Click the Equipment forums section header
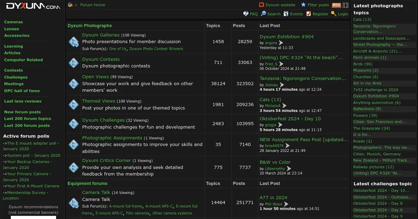Image resolution: width=418 pixels, height=219 pixels. click(x=87, y=183)
